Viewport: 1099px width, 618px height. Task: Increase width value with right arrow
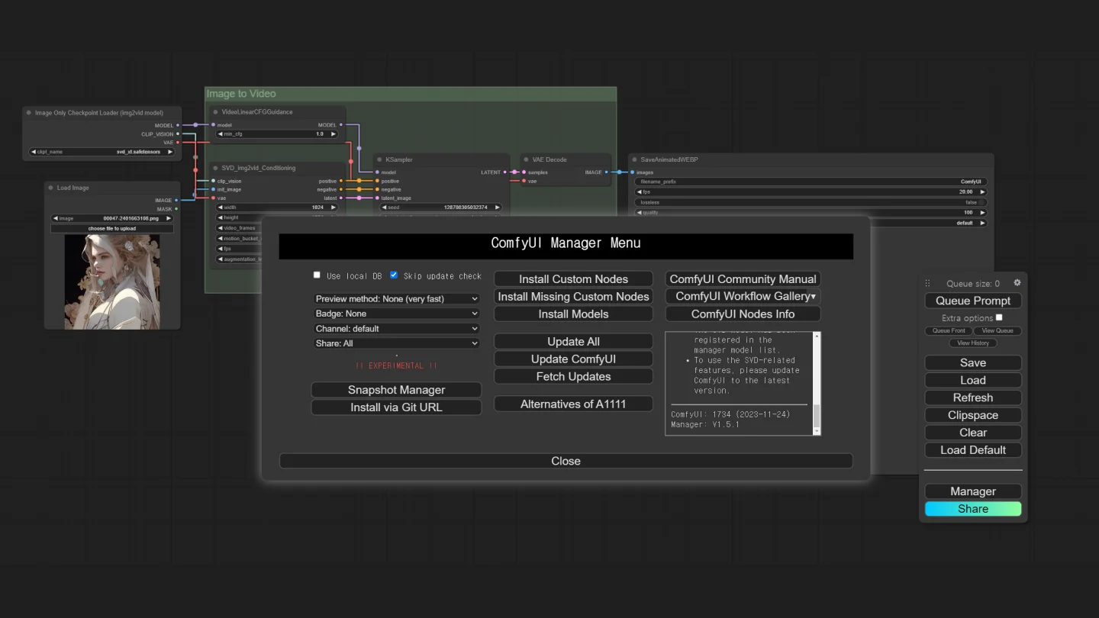coord(333,208)
